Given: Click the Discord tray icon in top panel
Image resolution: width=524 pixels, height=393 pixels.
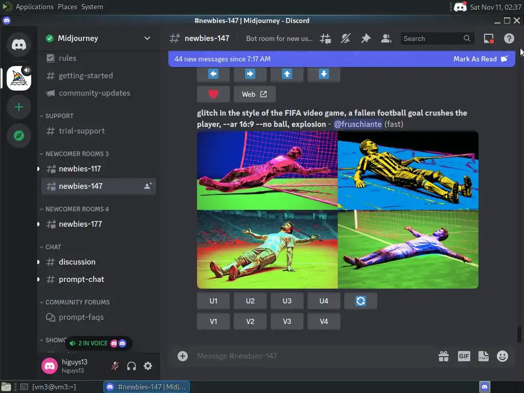Looking at the screenshot, I should click(460, 7).
